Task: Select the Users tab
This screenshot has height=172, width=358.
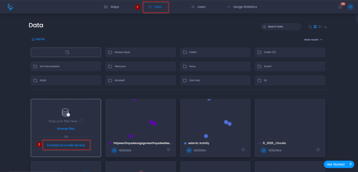Action: point(198,7)
